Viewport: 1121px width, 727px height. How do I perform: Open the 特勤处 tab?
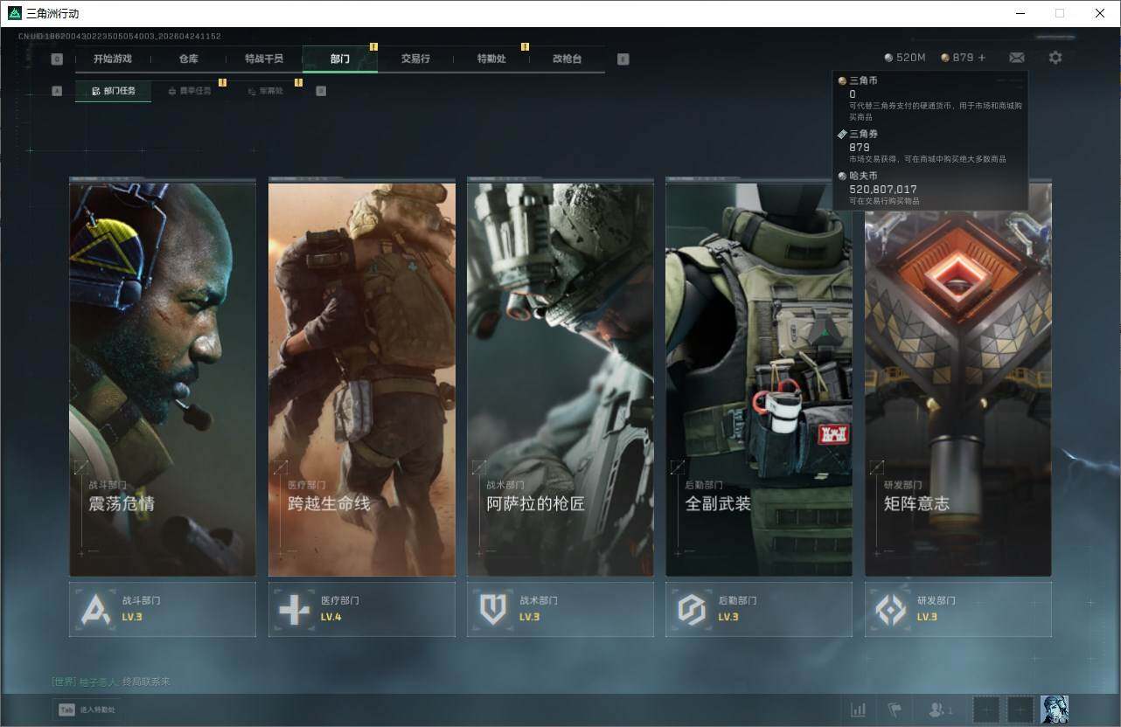coord(491,59)
